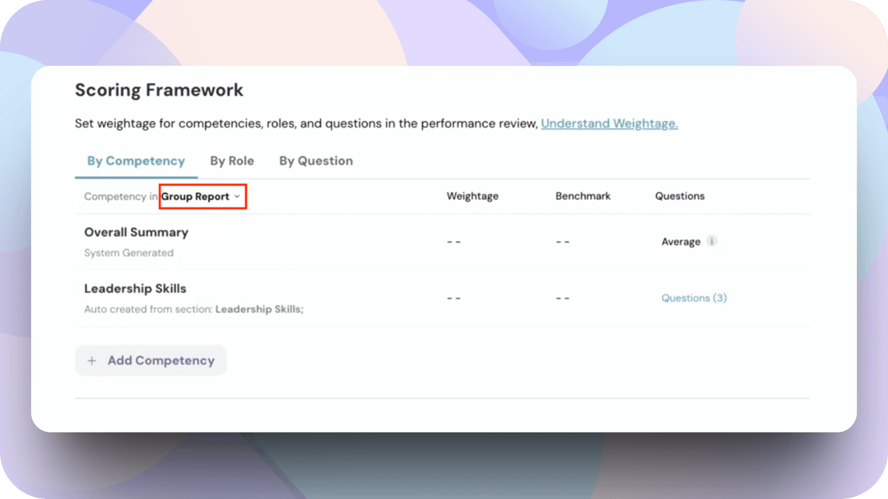
Task: Click the Weightage column header
Action: [472, 196]
